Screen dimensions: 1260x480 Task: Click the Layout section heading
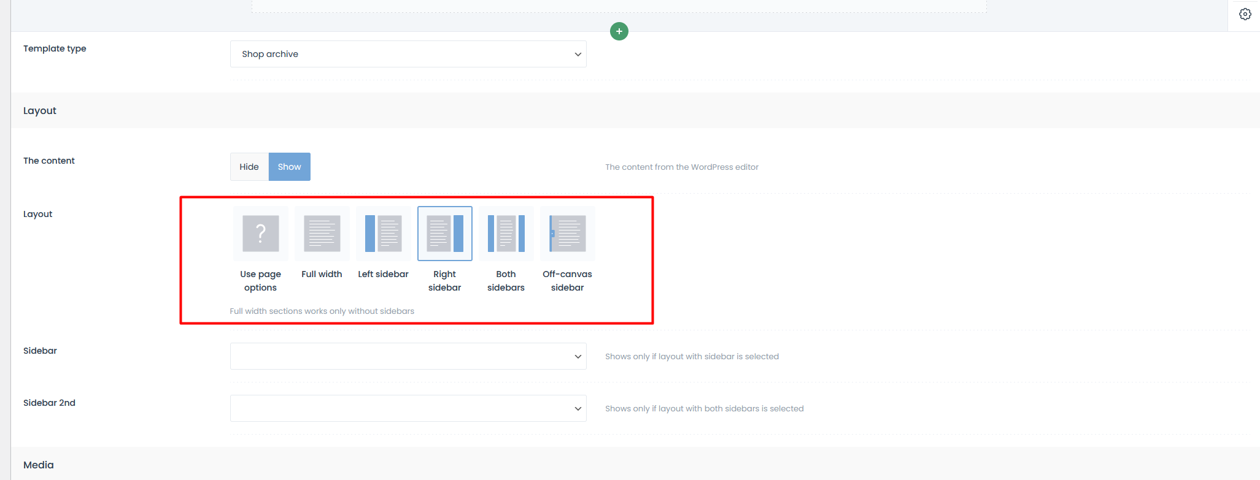coord(40,110)
